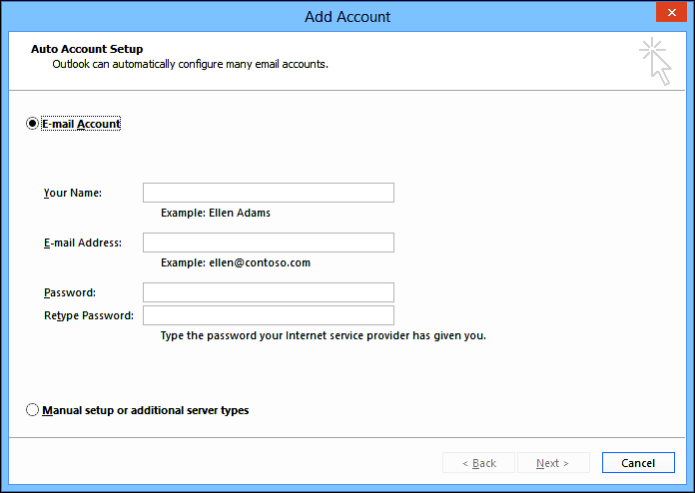Click the Internet service provider password hint

click(x=324, y=335)
